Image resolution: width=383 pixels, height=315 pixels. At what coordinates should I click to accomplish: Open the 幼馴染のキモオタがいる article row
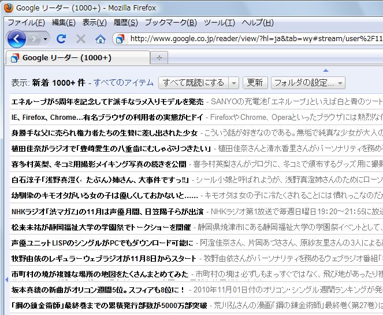(x=196, y=196)
